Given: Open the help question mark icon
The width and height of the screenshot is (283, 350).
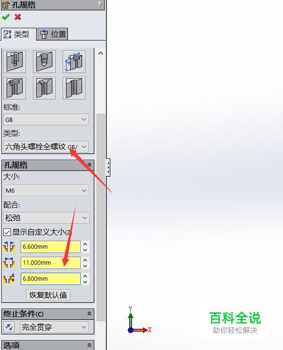Looking at the screenshot, I should coord(99,4).
